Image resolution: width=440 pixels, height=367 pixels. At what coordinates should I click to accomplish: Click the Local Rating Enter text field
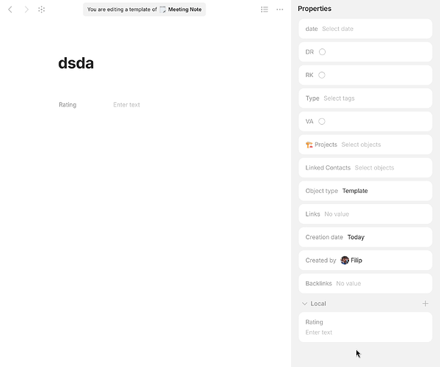pyautogui.click(x=319, y=333)
